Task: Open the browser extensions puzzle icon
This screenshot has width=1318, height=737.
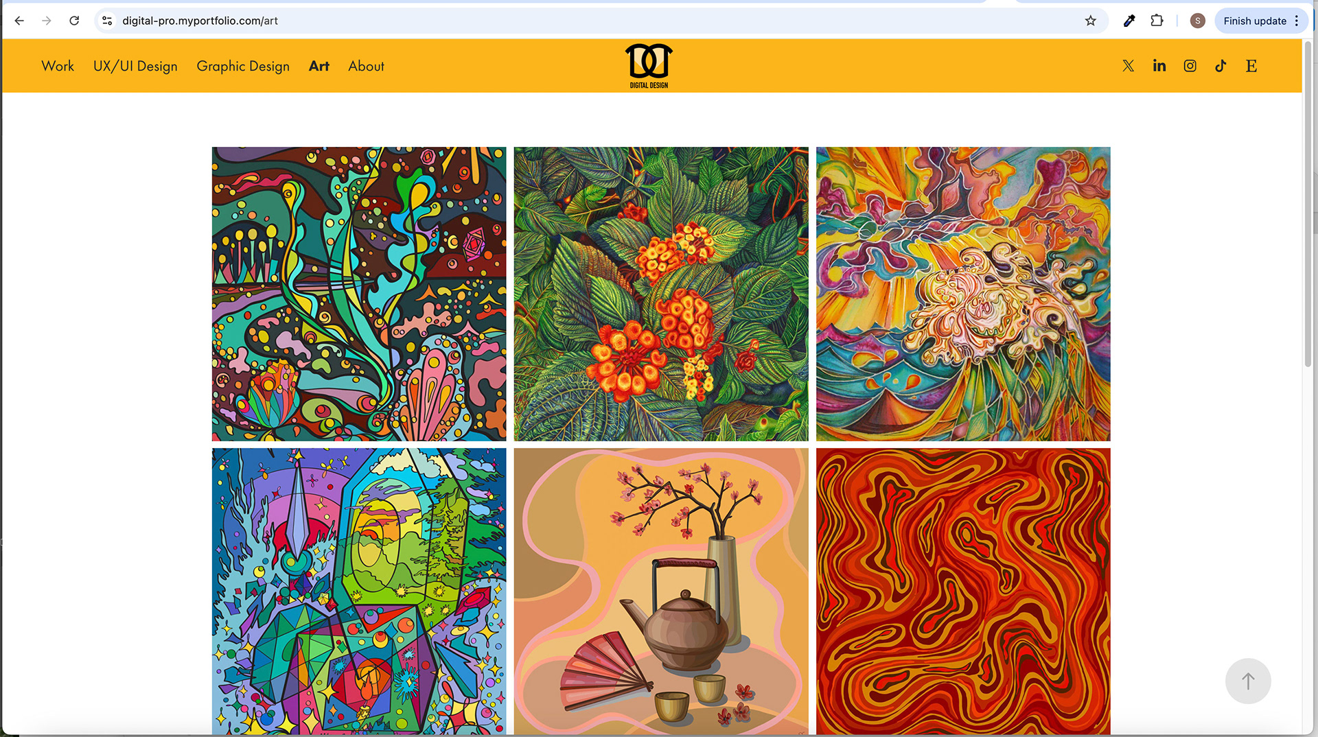Action: point(1157,21)
